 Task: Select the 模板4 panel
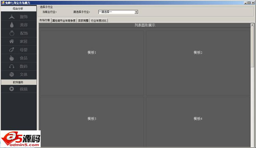[x=198, y=122]
